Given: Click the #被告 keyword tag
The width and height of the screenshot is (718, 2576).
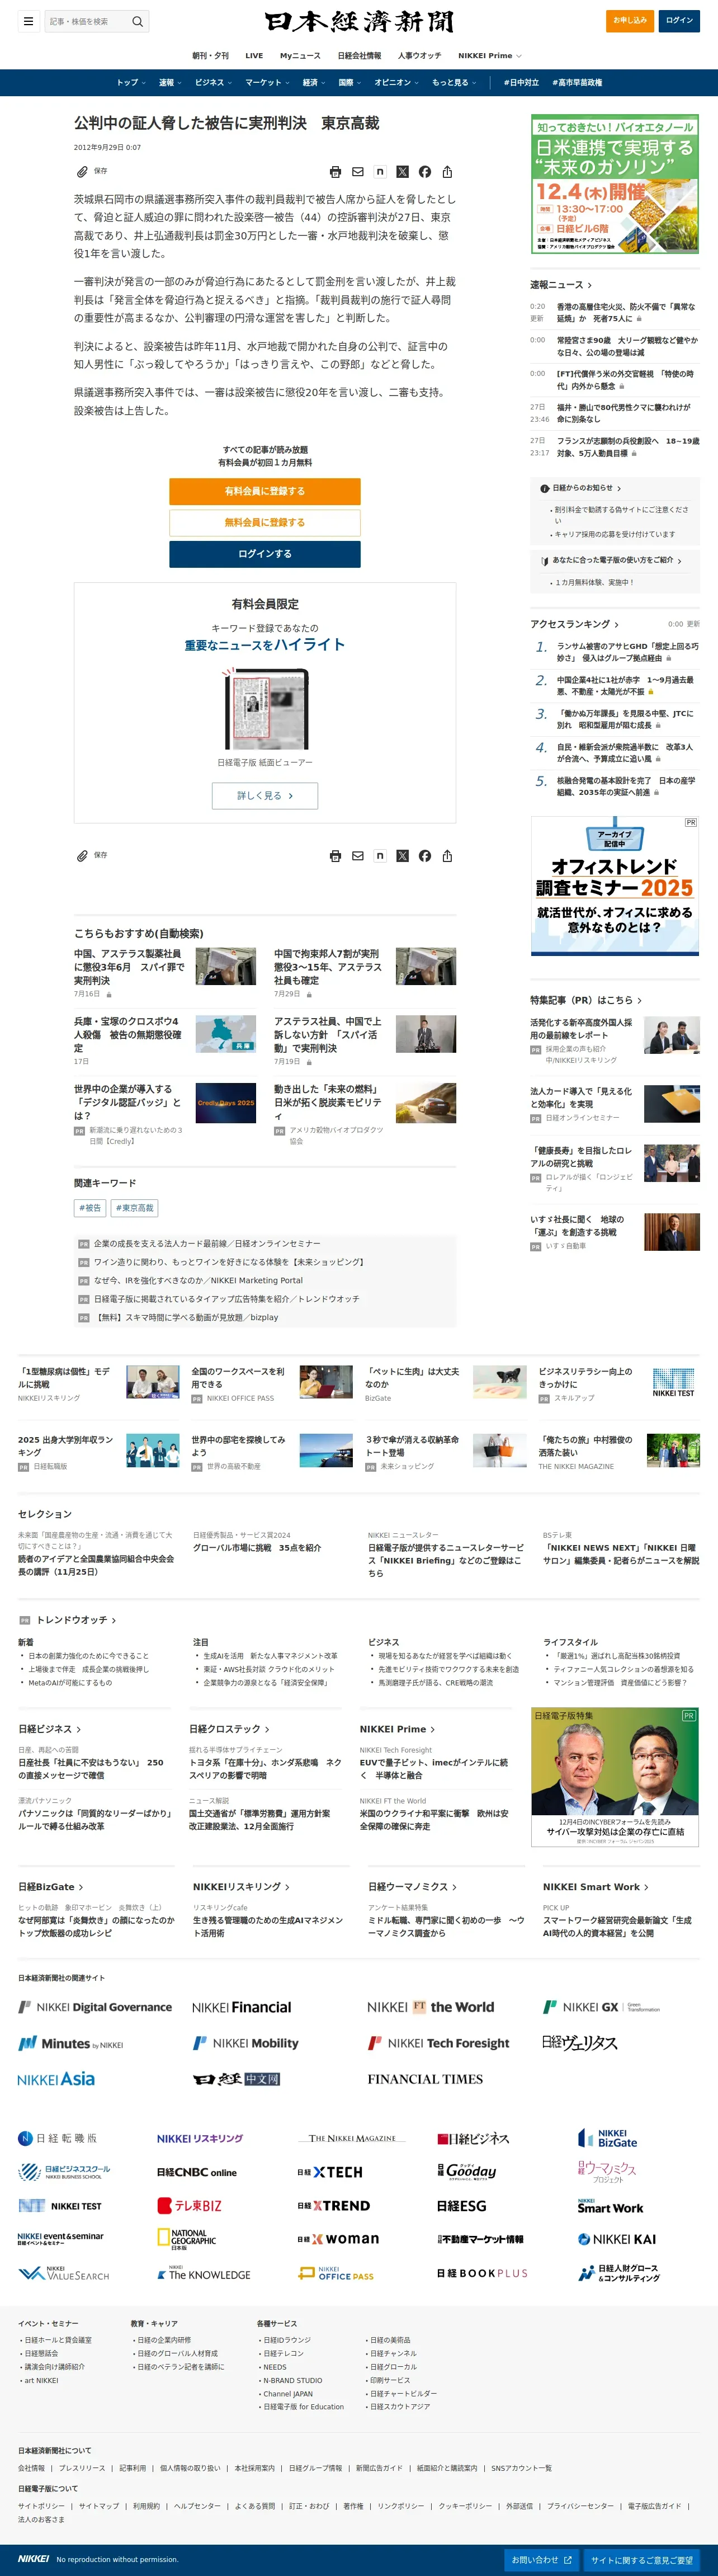Looking at the screenshot, I should [90, 1208].
